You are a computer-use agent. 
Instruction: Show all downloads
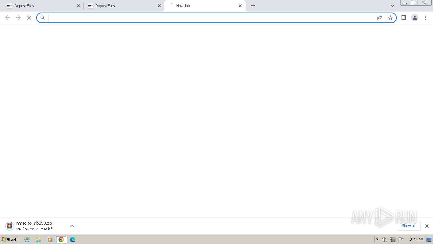(409, 226)
